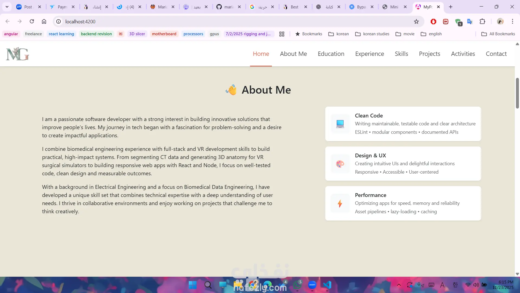Click the bookmark star icon in address bar
The image size is (520, 293).
click(x=416, y=21)
